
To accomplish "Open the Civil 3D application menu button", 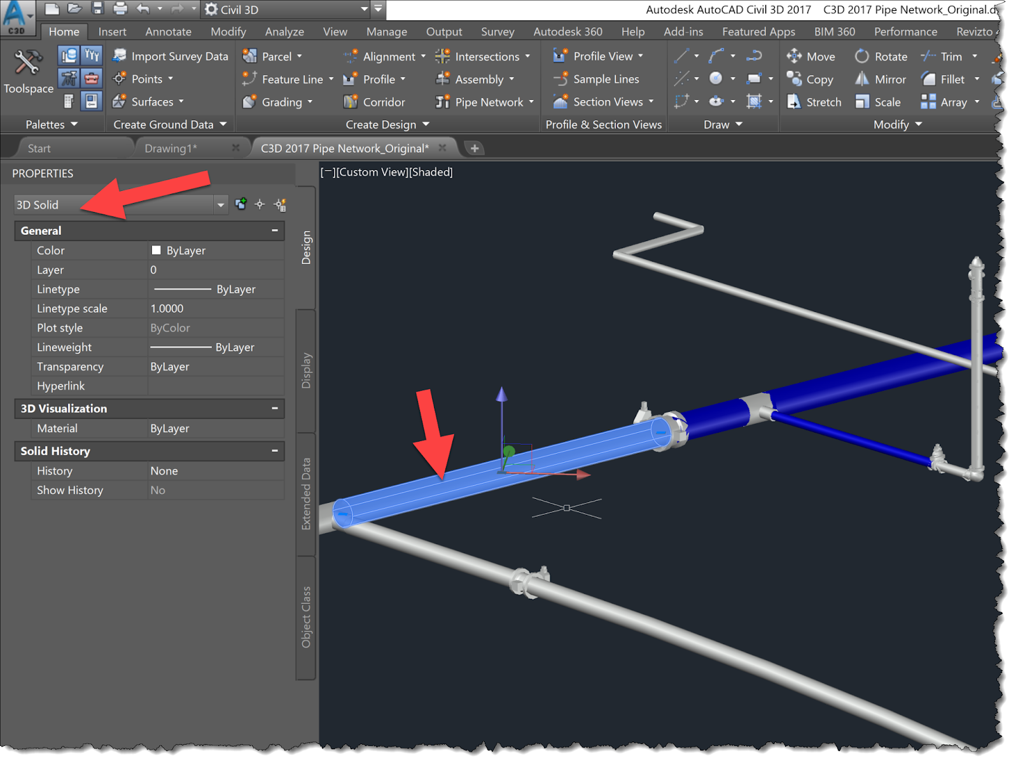I will click(17, 17).
